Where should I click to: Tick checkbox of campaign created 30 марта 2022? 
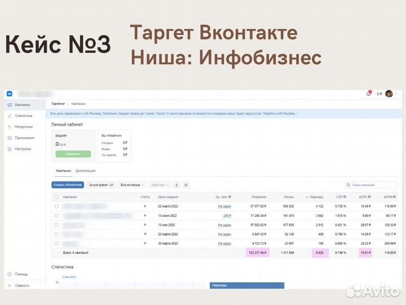[x=56, y=243]
